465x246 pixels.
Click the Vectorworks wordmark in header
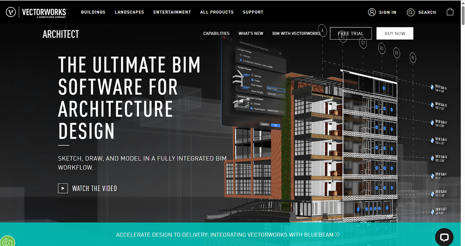44,13
